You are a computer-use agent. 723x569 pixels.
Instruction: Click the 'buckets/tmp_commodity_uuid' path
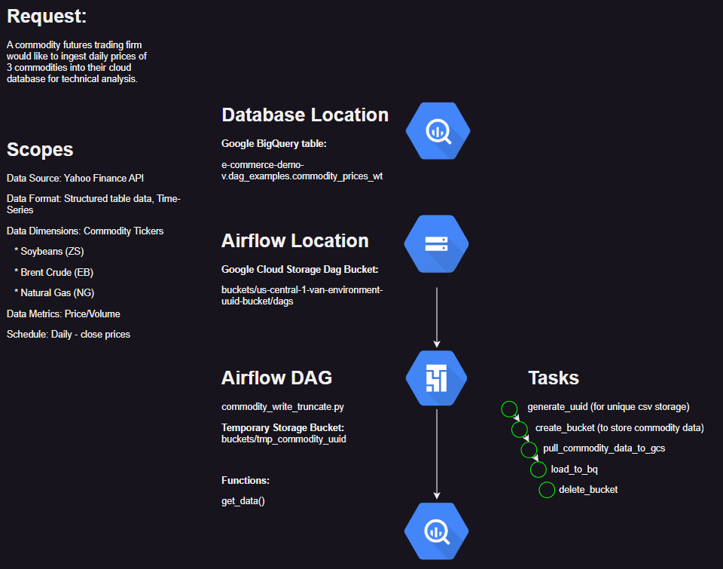(284, 439)
